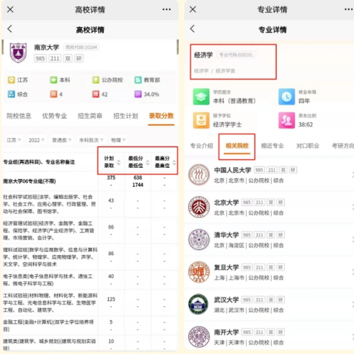Expand the 普通类 category dropdown
This screenshot has height=354, width=354.
pos(60,139)
